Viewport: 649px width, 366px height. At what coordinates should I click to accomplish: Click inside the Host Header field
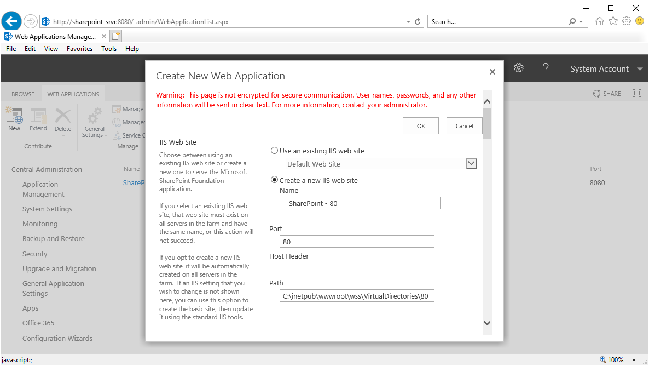pos(357,268)
